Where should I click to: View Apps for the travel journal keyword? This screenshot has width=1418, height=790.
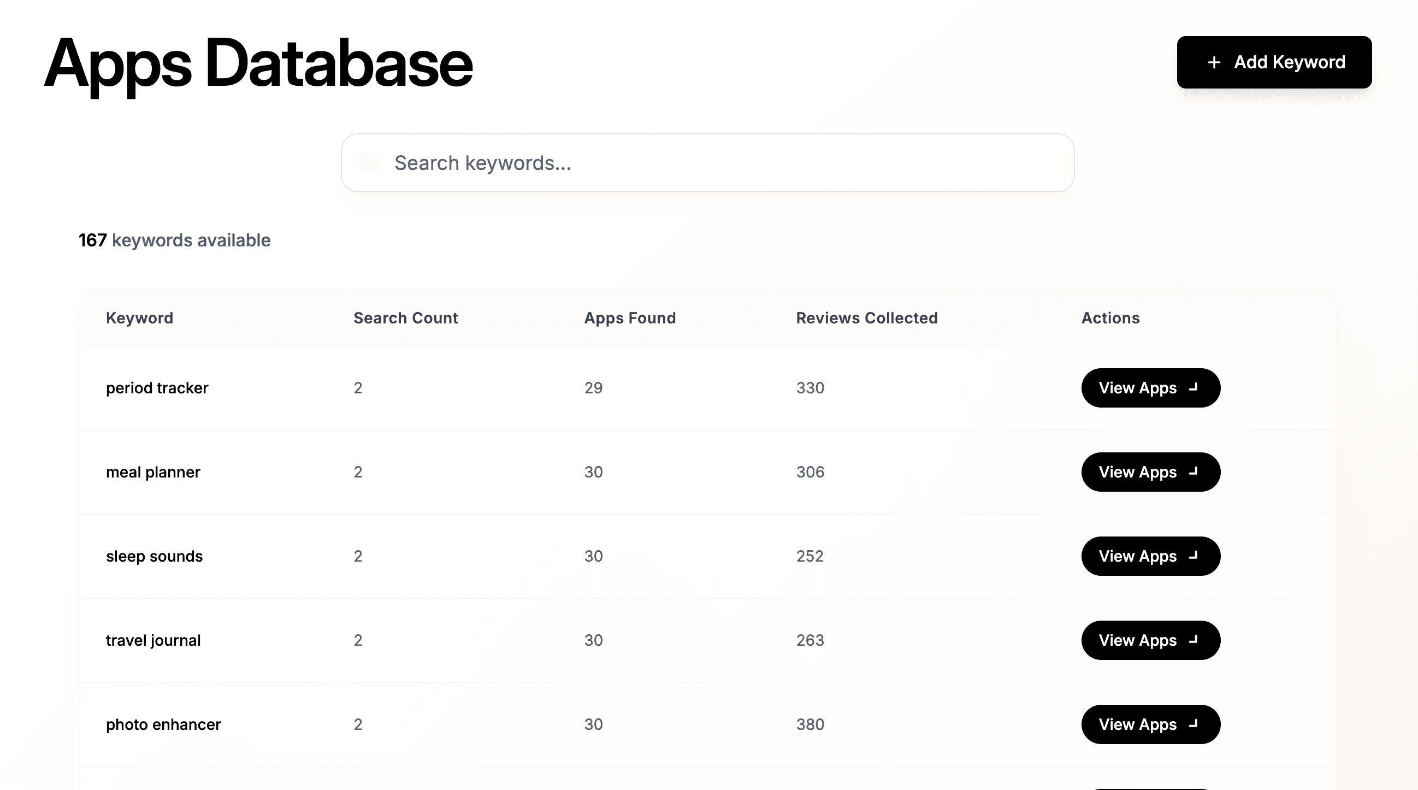pos(1150,640)
